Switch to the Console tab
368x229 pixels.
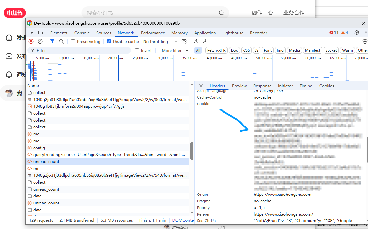[x=82, y=33]
